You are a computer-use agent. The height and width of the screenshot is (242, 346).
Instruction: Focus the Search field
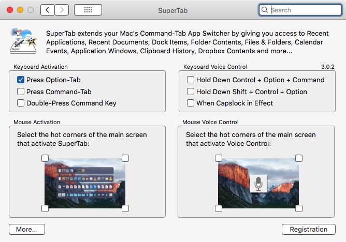coord(300,10)
